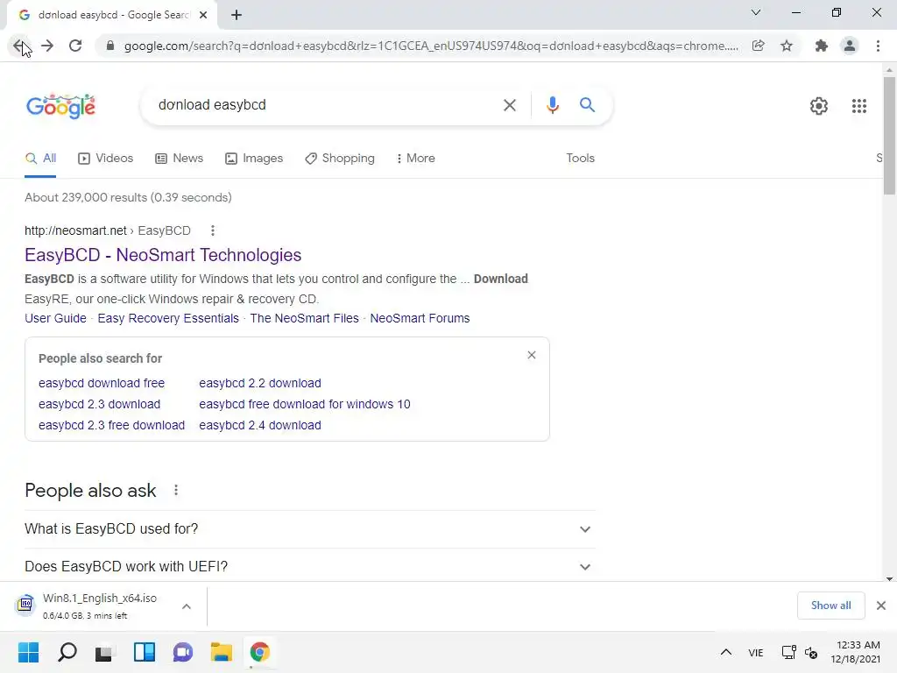Search easybcd 2.3 download suggestion
Image resolution: width=897 pixels, height=673 pixels.
(x=100, y=405)
